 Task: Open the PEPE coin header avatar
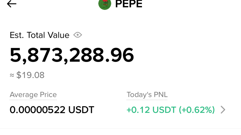105,4
